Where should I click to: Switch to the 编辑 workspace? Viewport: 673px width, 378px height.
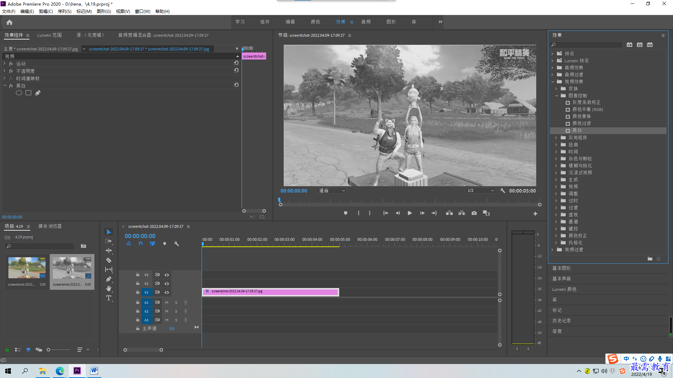pos(290,22)
